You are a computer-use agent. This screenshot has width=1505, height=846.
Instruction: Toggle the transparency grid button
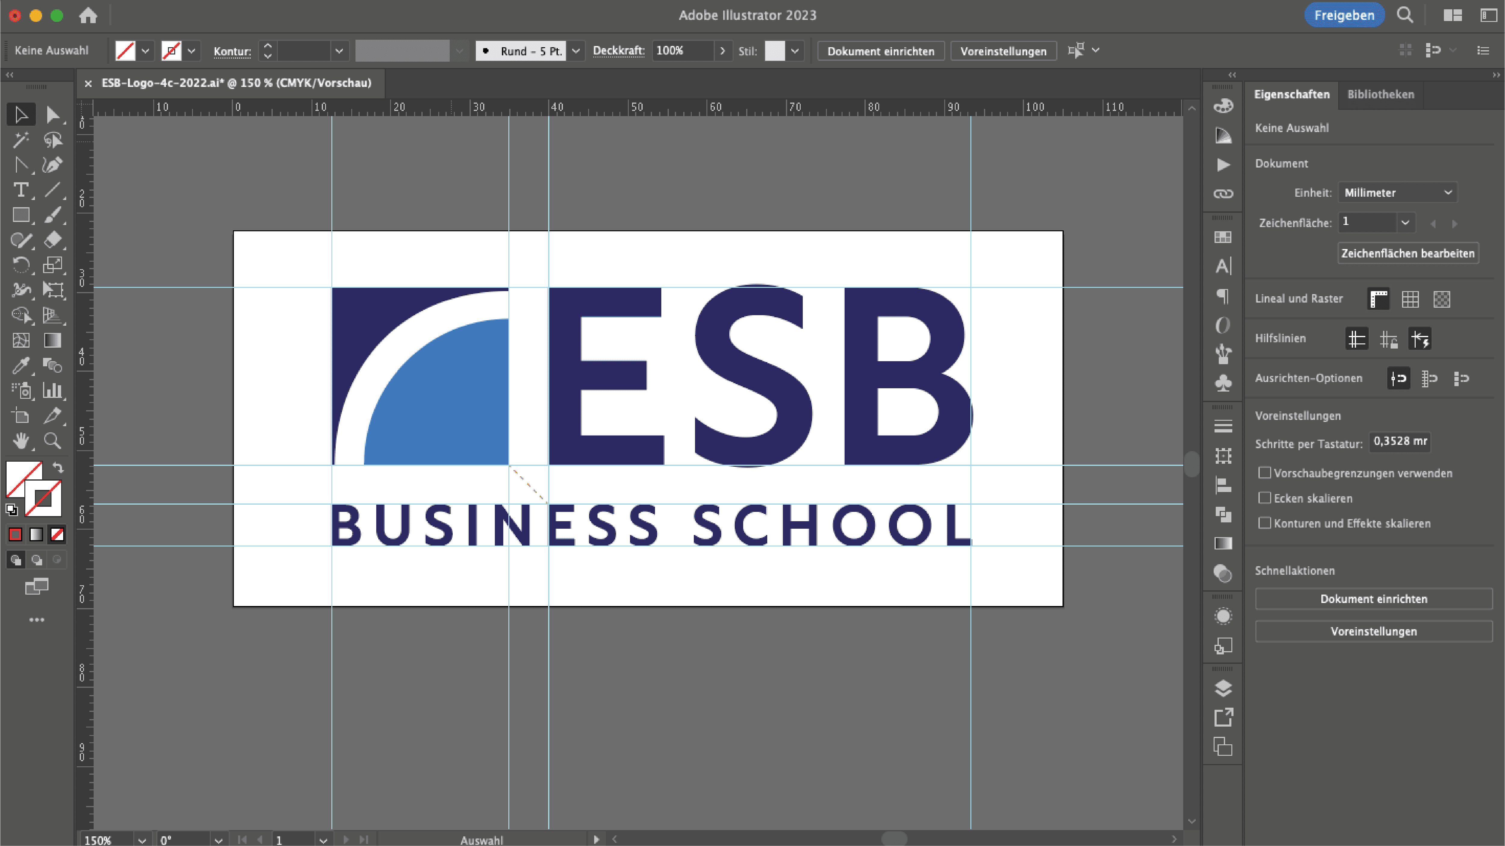[1442, 299]
